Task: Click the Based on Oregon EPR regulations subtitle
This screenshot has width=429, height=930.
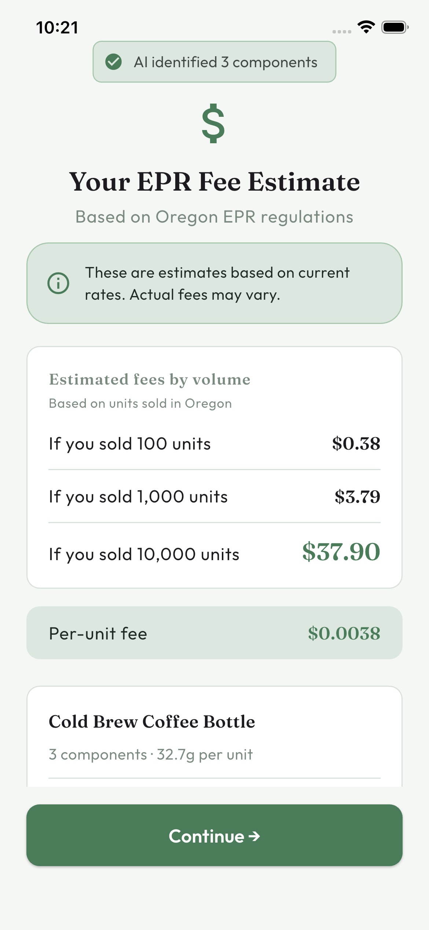Action: [214, 217]
